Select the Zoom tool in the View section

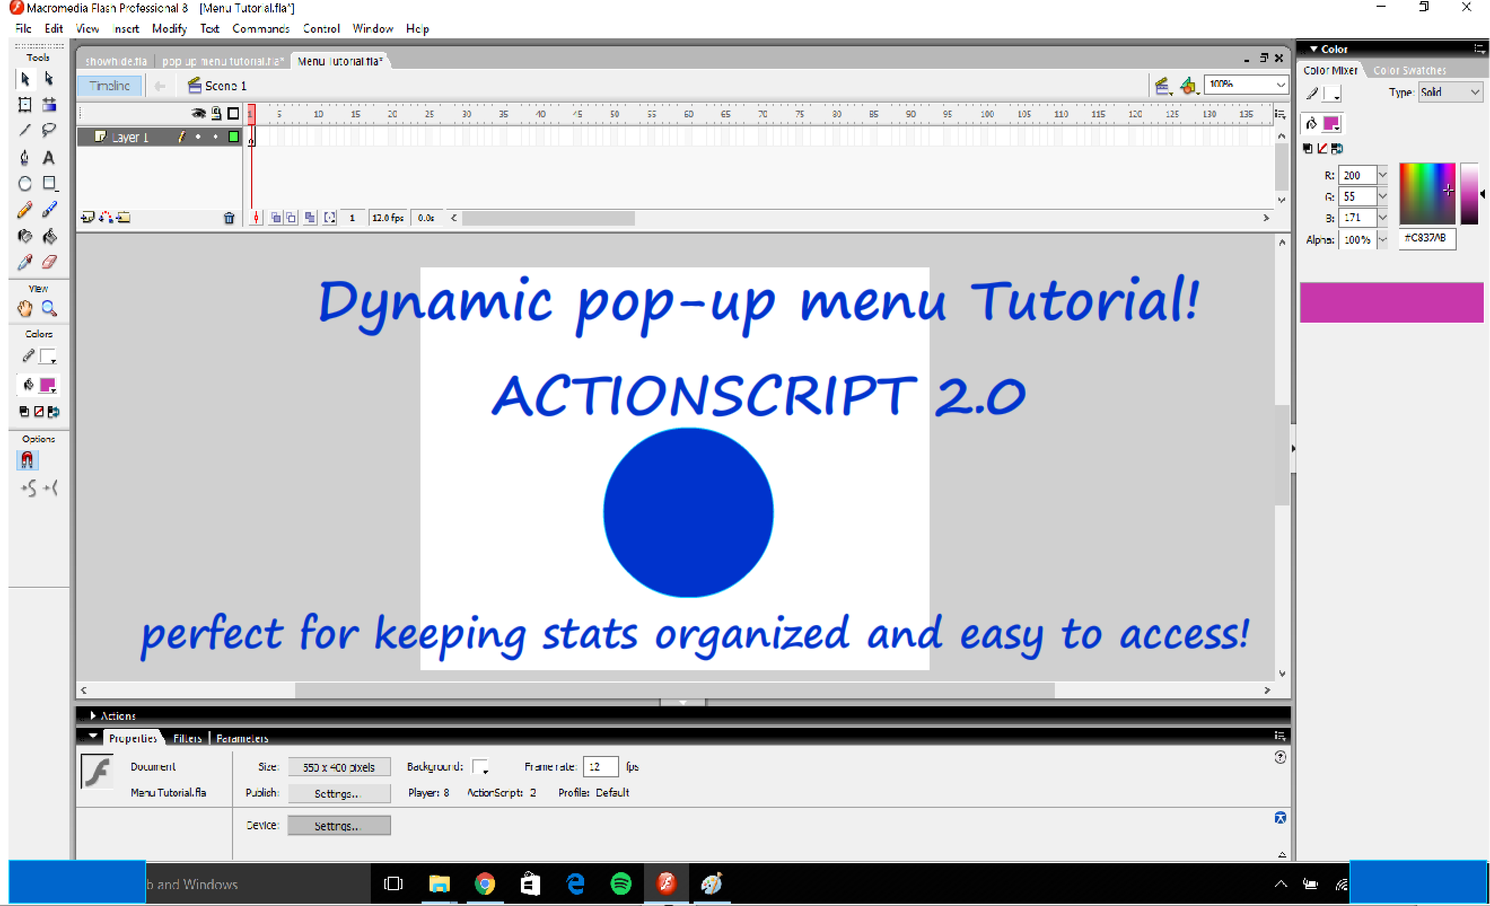(50, 308)
